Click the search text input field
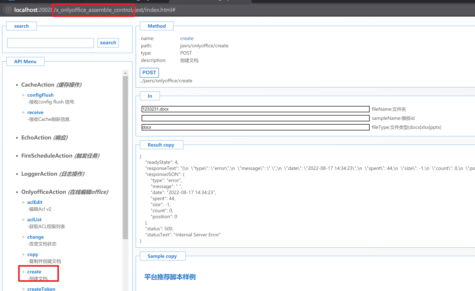The width and height of the screenshot is (475, 291). pos(51,43)
